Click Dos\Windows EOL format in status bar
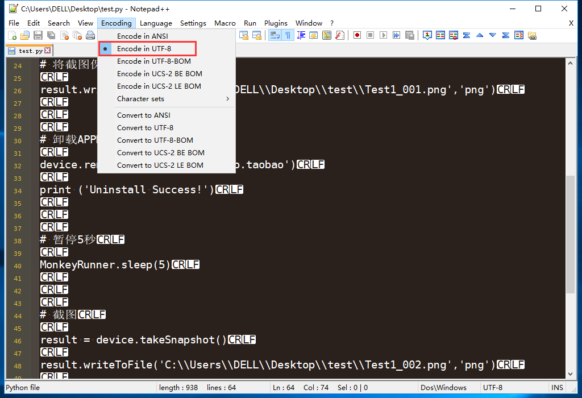This screenshot has width=582, height=398. point(443,388)
